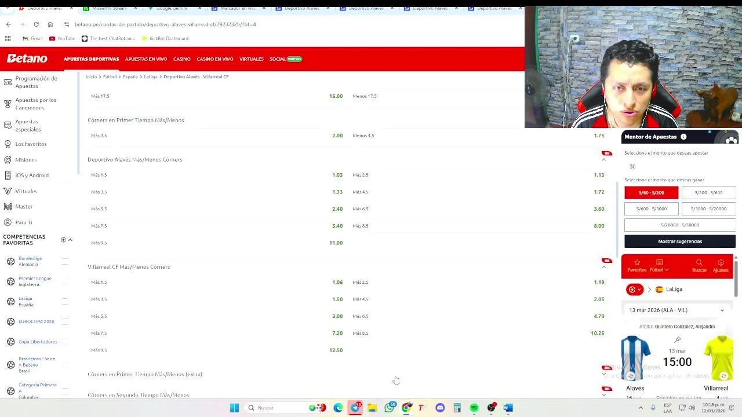This screenshot has height=417, width=742.
Task: Click the LaLiga breadcrumb link
Action: coord(151,76)
